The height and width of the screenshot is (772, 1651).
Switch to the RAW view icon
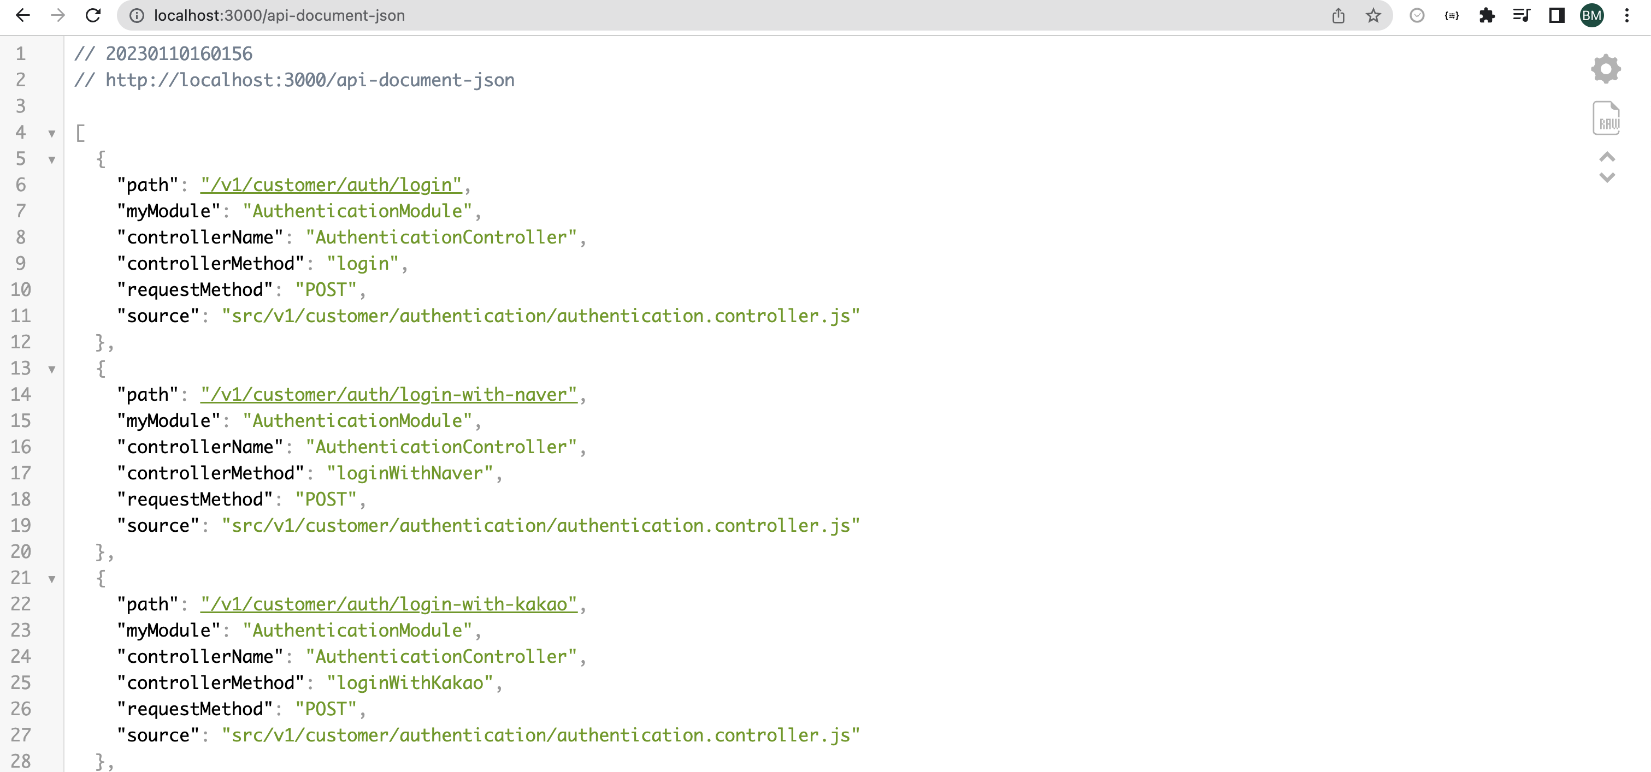1606,118
